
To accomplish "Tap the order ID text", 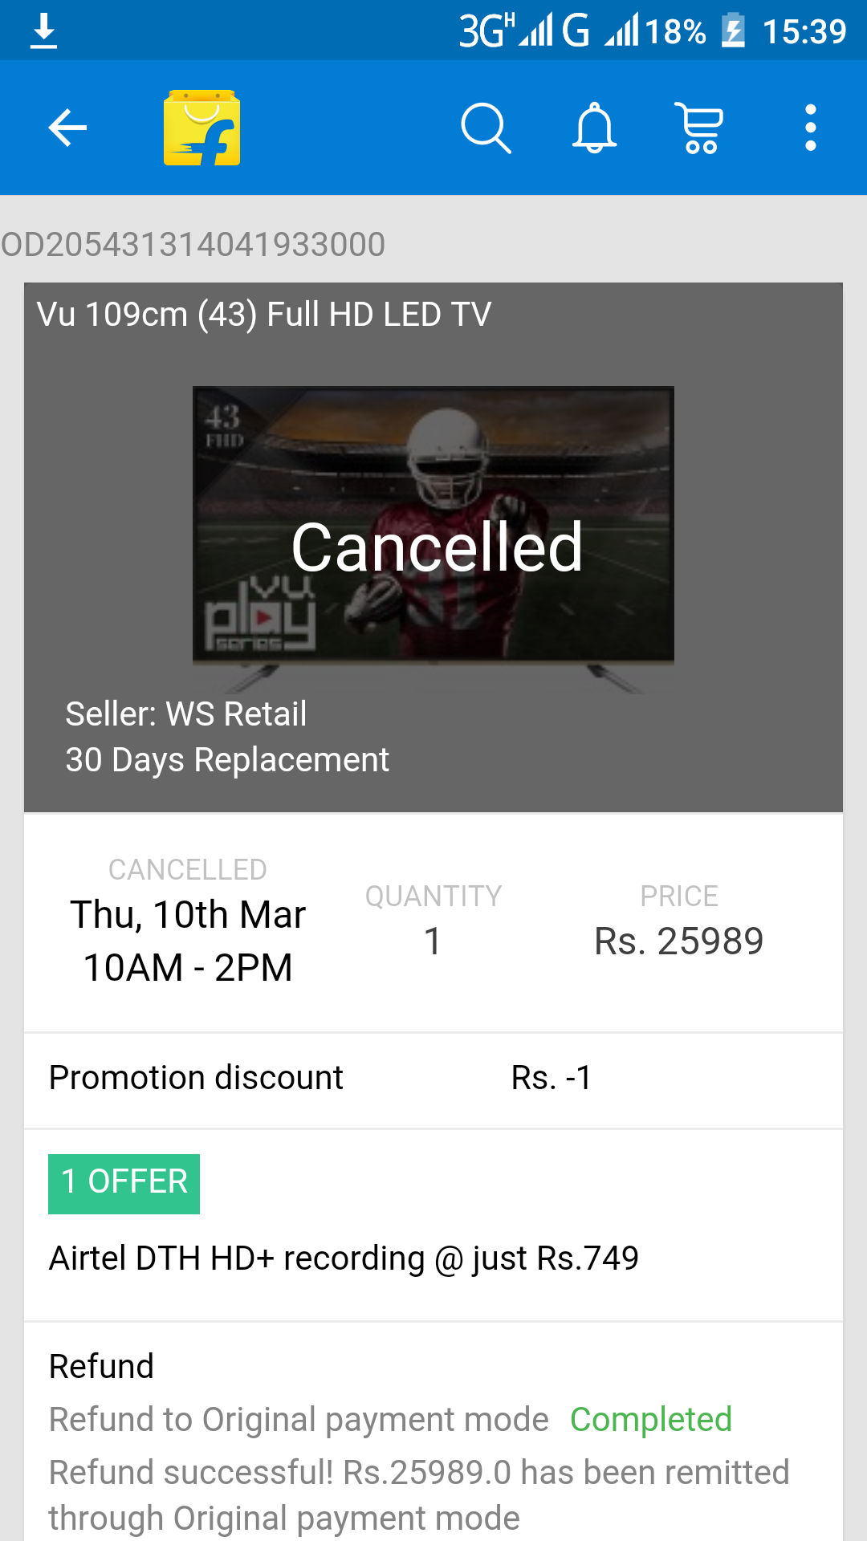I will pos(193,244).
